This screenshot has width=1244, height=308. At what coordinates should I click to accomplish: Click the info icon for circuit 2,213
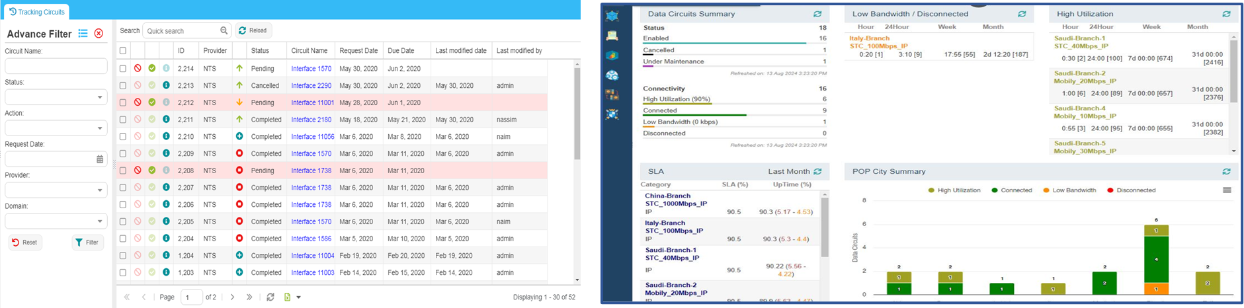pyautogui.click(x=166, y=85)
